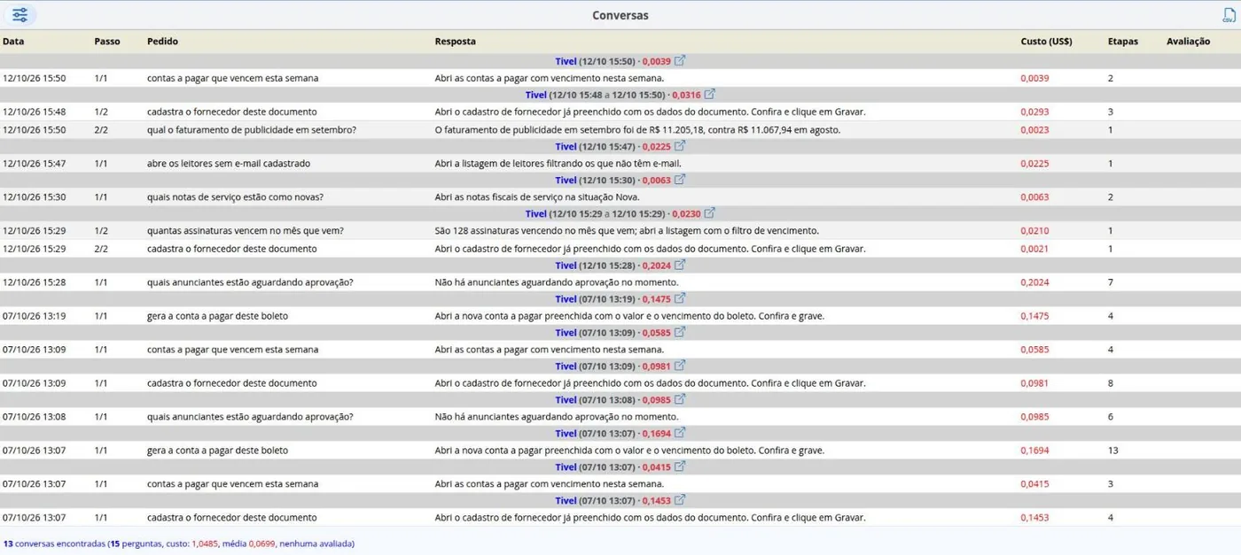Select request "abre os leitores sem e-mail cadastrado"
Screen dimensions: 1241x555
[229, 163]
